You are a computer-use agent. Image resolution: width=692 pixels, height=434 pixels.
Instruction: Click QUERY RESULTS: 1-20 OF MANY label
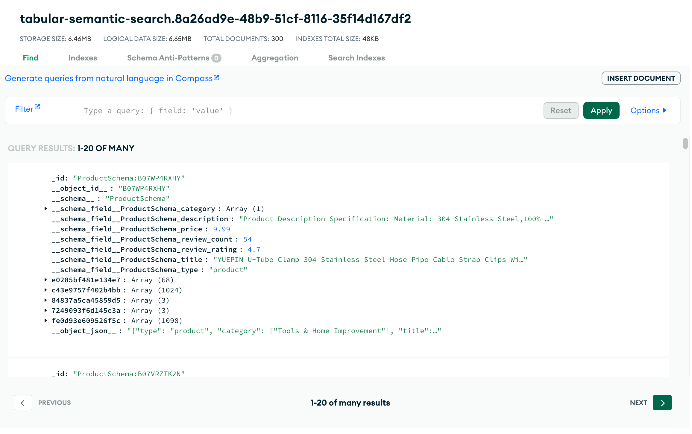[71, 148]
